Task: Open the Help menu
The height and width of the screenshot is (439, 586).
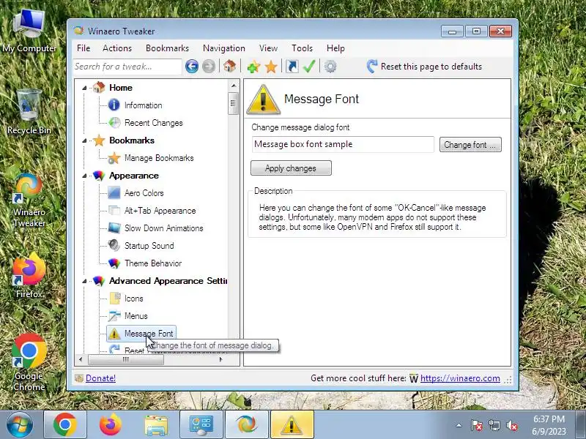Action: pos(335,48)
